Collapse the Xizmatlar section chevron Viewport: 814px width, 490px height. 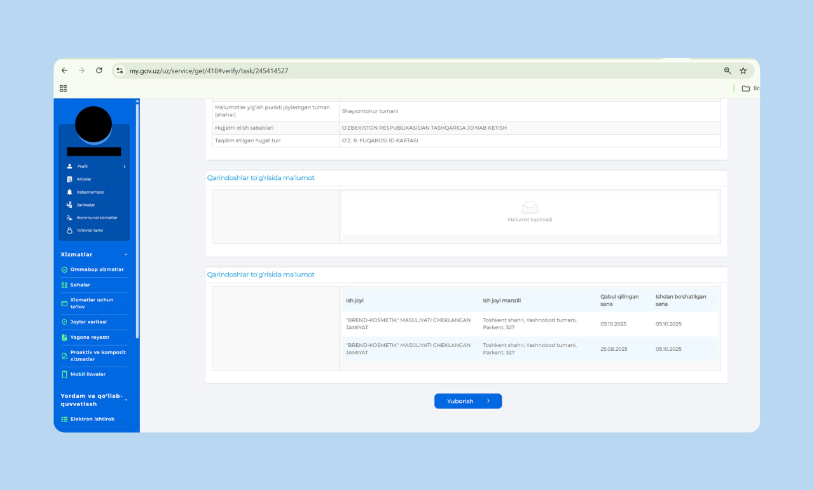(x=126, y=254)
